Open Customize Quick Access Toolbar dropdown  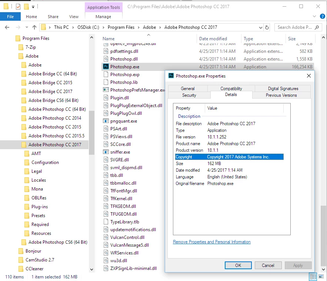click(x=33, y=7)
